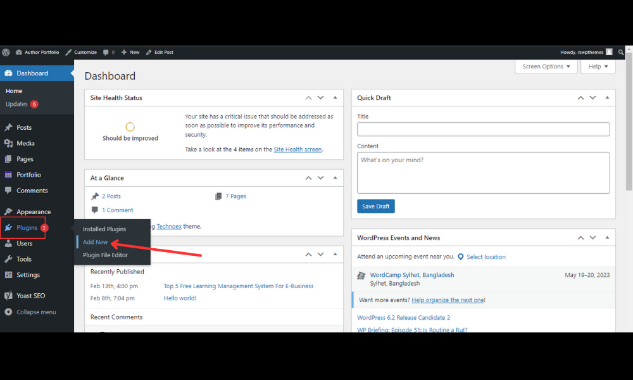This screenshot has width=633, height=380.
Task: Move At a Glance panel up
Action: (308, 178)
